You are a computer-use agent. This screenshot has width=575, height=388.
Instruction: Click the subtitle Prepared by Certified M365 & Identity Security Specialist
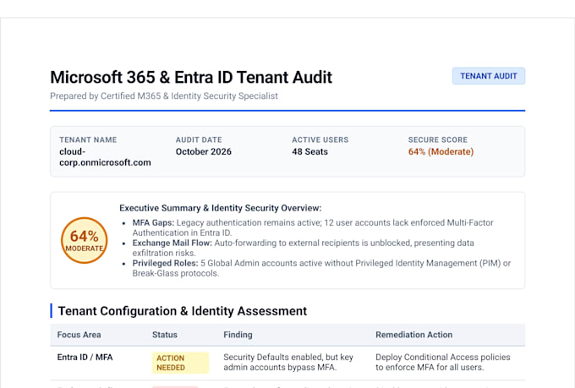pyautogui.click(x=164, y=96)
